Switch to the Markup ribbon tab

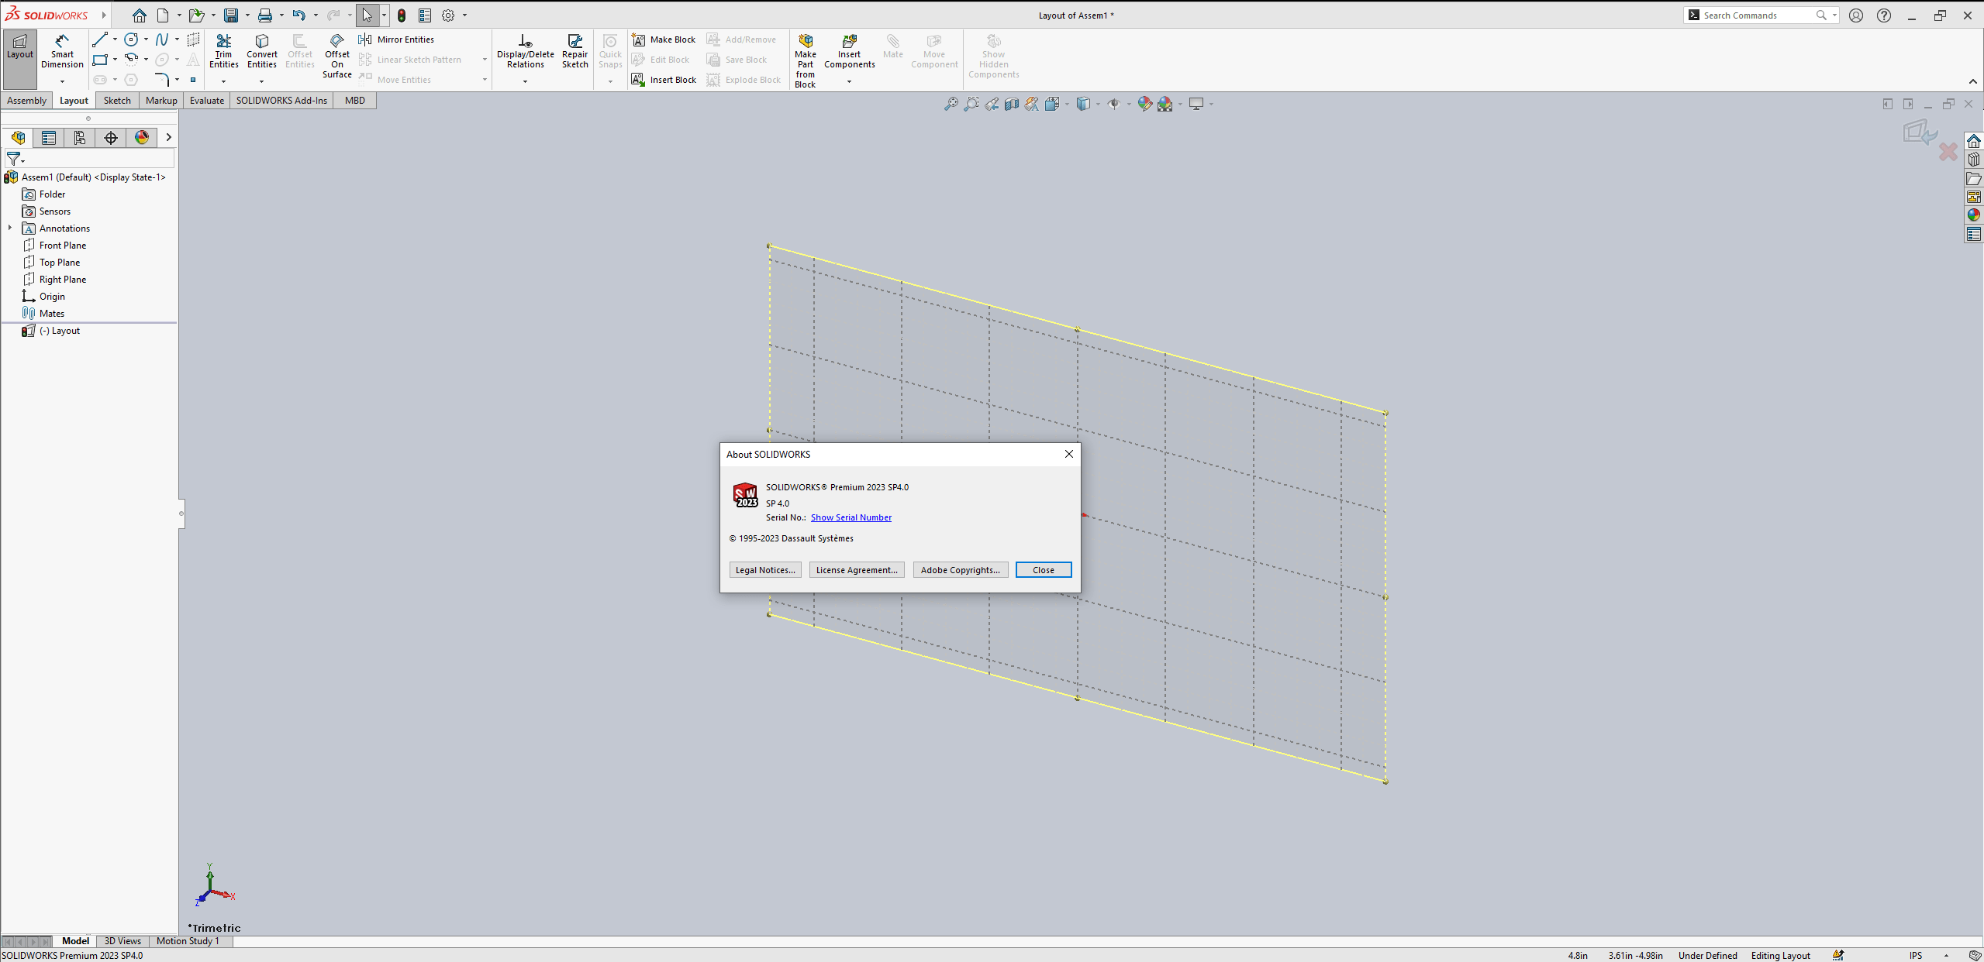pos(161,101)
